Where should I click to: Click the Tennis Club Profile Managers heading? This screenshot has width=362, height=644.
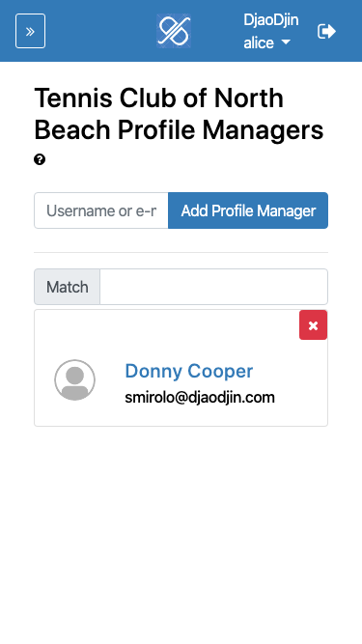pos(179,115)
